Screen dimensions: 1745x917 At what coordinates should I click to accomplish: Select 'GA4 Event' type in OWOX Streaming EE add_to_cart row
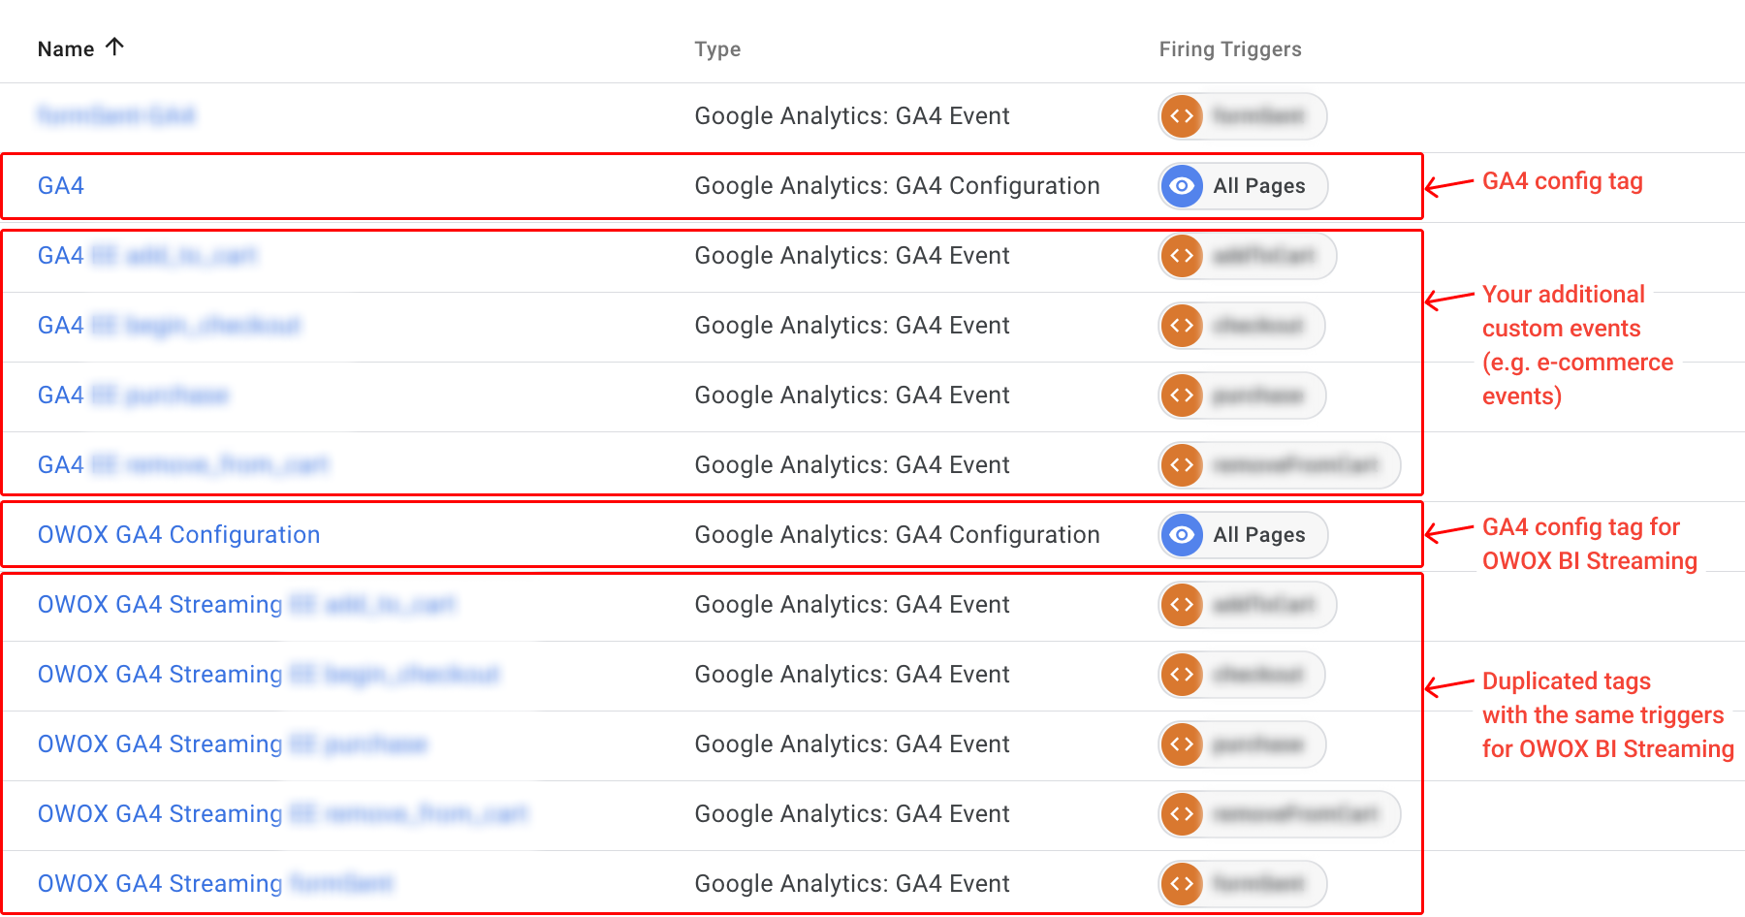tap(852, 605)
